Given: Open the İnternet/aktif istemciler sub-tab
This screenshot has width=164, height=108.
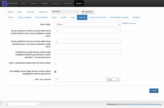Looking at the screenshot, I should pos(119,17).
